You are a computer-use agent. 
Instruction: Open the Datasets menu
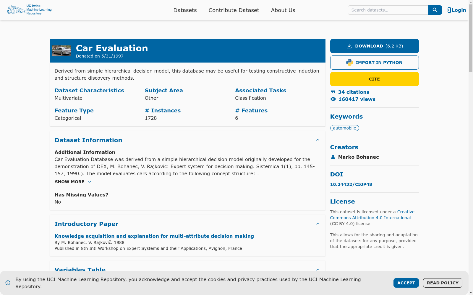pos(185,10)
